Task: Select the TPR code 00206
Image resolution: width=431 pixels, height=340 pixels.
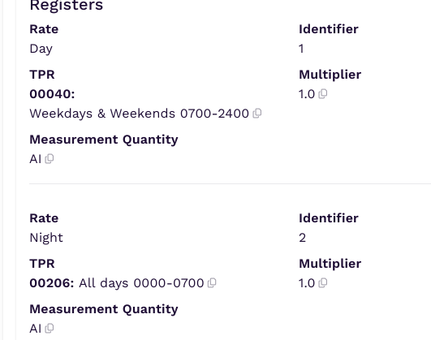Action: (x=52, y=283)
